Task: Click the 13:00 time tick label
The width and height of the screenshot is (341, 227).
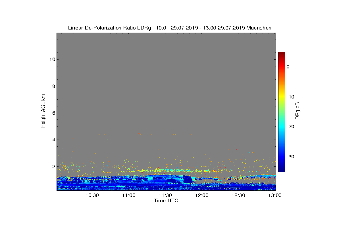Action: [275, 195]
